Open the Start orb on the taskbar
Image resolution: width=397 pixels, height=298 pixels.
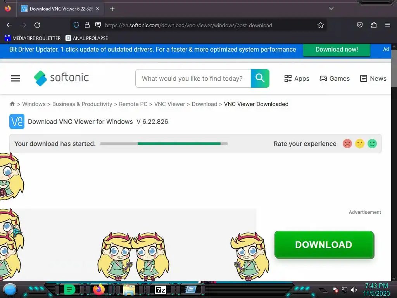pyautogui.click(x=10, y=289)
